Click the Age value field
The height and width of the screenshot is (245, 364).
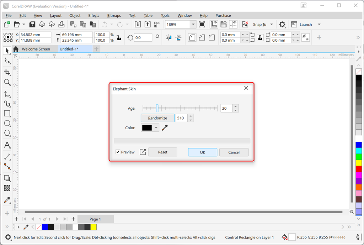[x=226, y=108]
